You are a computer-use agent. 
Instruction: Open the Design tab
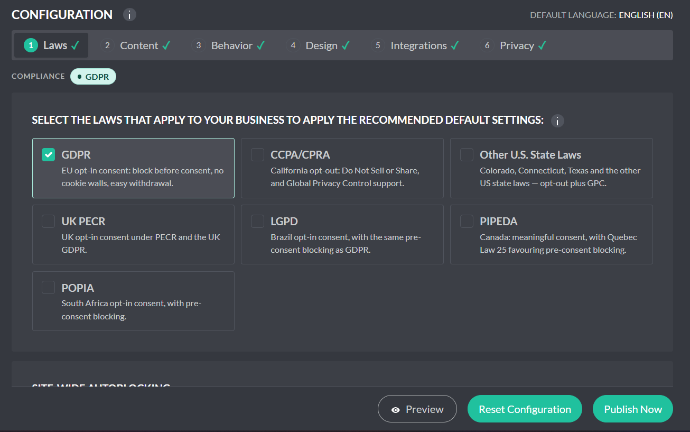(x=319, y=45)
